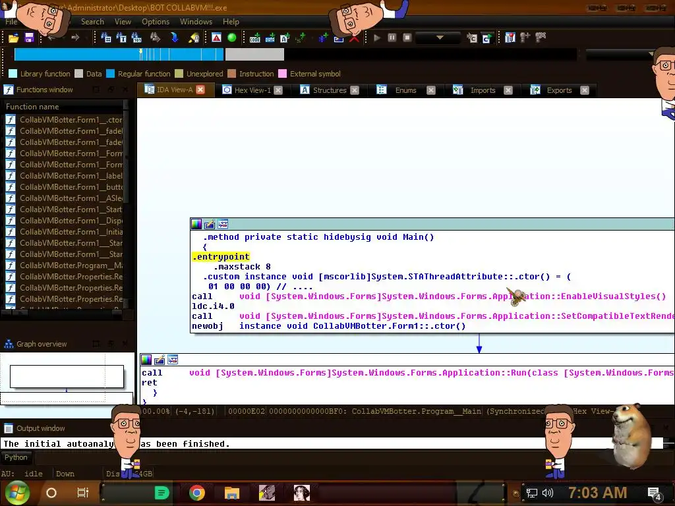675x506 pixels.
Task: Convert to code with CODE plus icon
Action: (255, 38)
